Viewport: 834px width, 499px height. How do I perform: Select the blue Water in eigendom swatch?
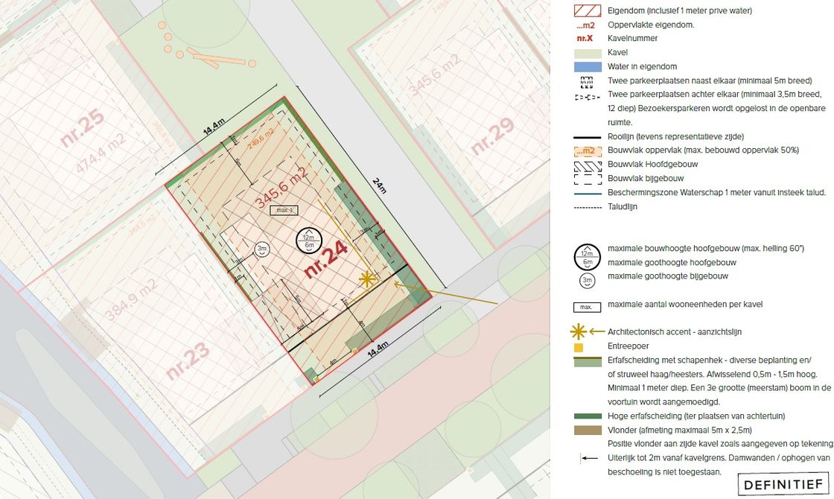coord(587,67)
